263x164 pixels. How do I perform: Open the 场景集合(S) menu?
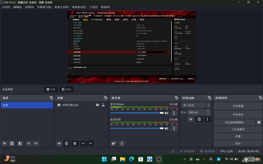[79, 7]
